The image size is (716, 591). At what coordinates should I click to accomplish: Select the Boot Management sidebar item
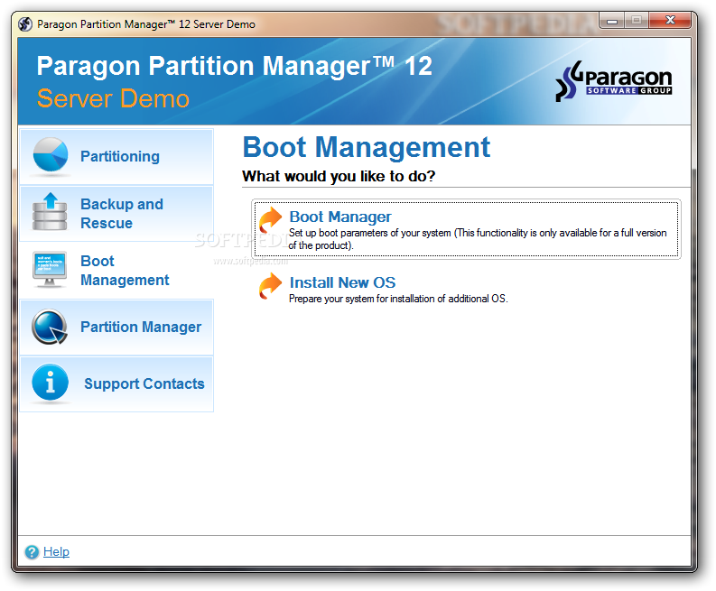click(116, 270)
